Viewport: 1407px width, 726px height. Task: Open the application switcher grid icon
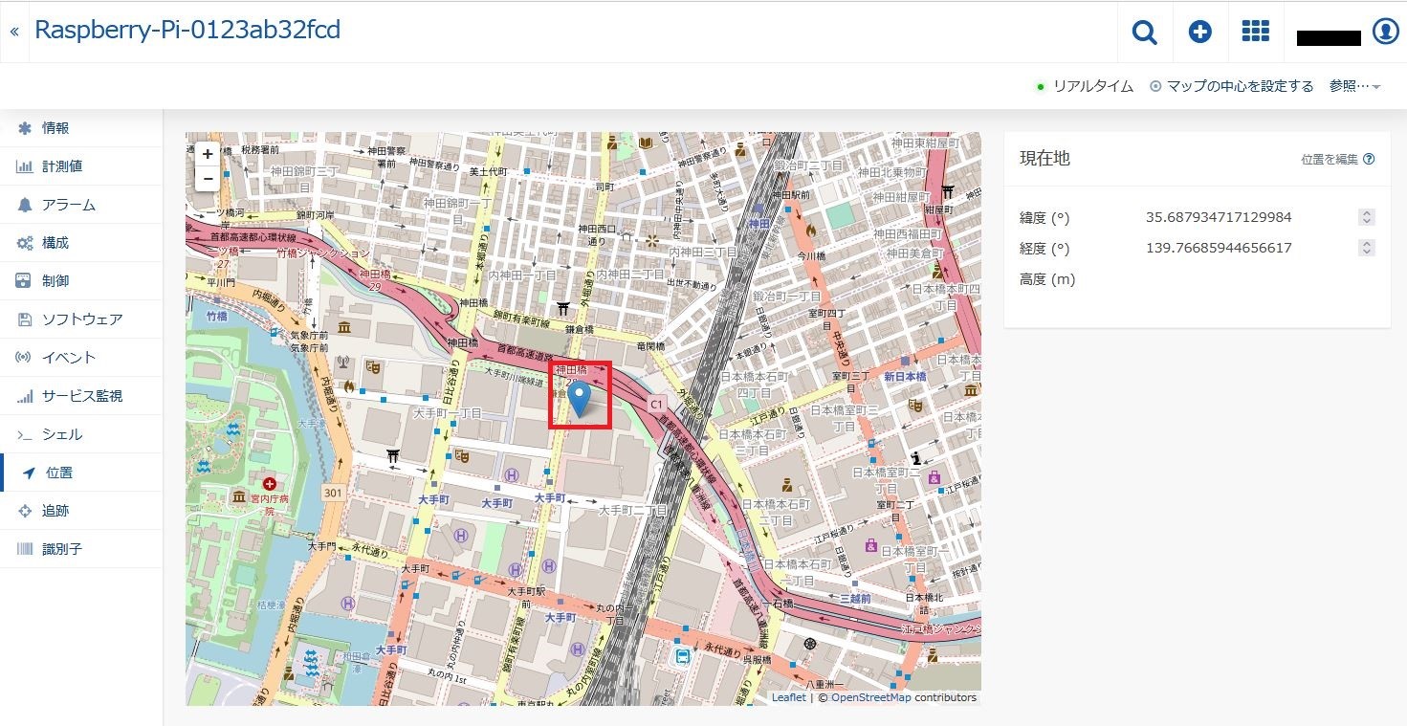(x=1255, y=32)
